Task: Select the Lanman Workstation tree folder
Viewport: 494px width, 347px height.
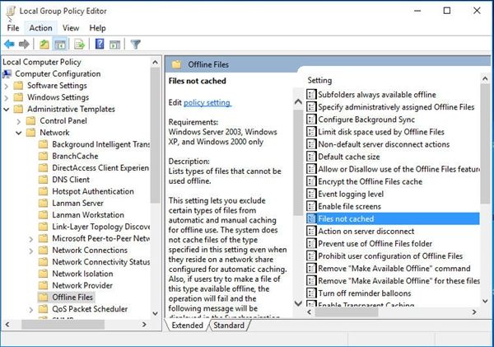Action: click(x=88, y=215)
